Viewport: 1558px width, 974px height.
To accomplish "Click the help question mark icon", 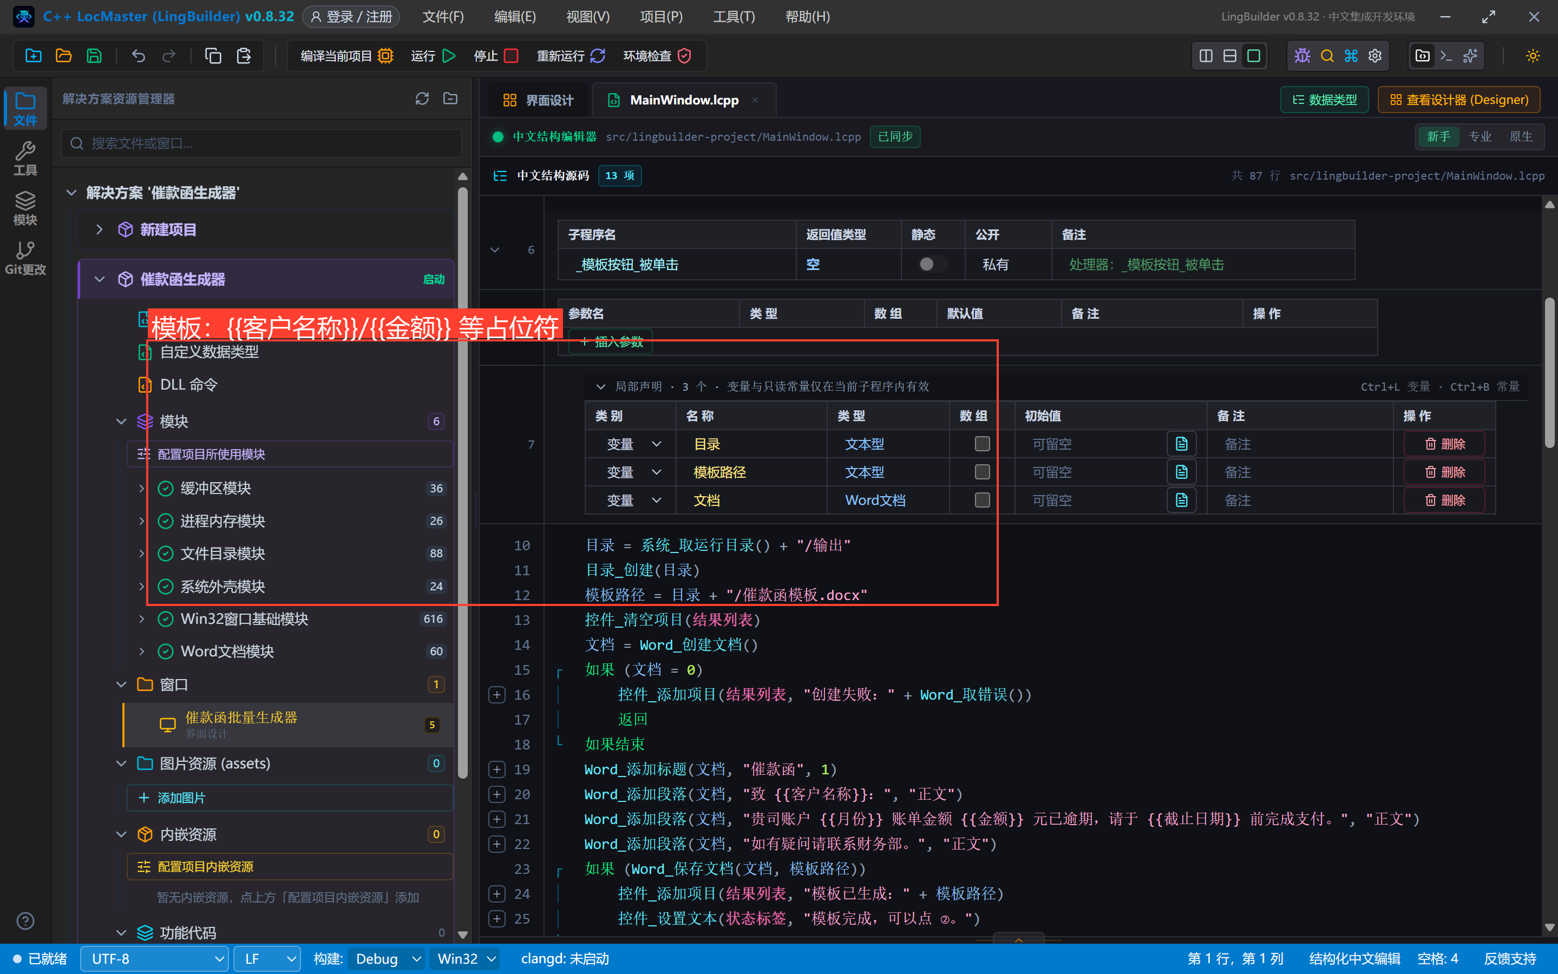I will point(25,920).
